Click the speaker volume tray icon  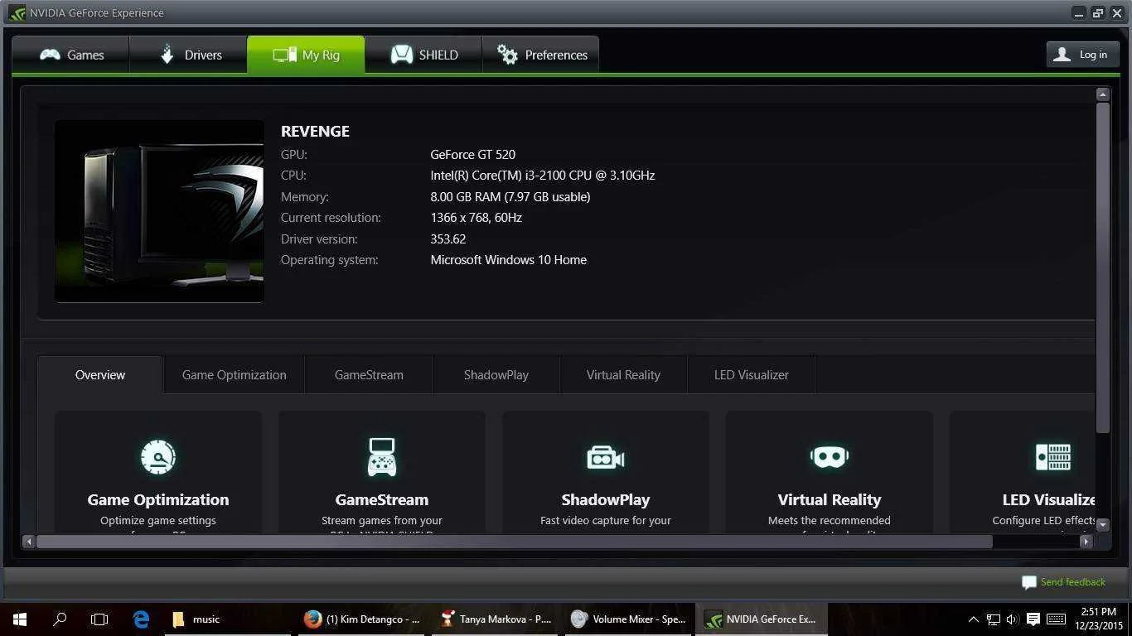point(1012,619)
